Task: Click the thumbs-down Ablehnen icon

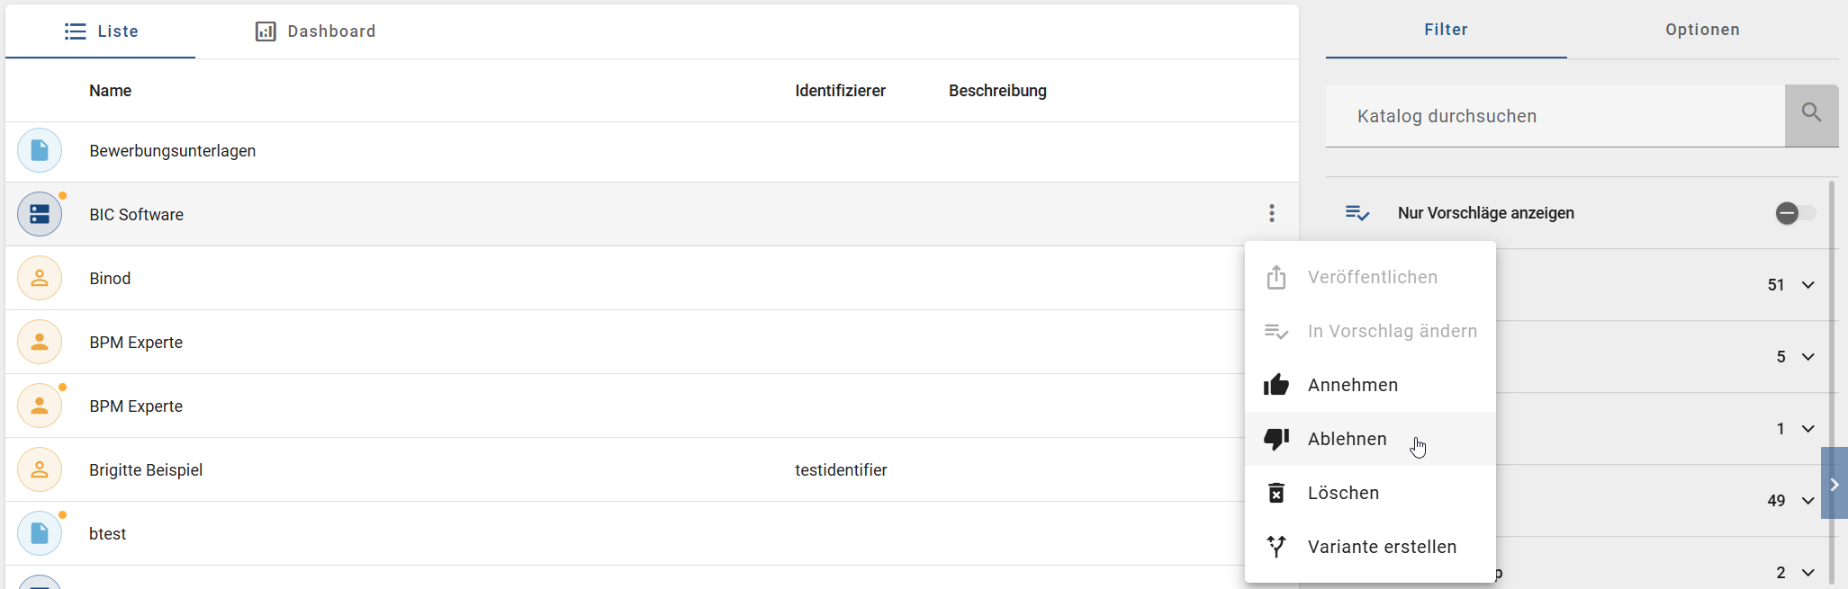Action: pyautogui.click(x=1276, y=439)
